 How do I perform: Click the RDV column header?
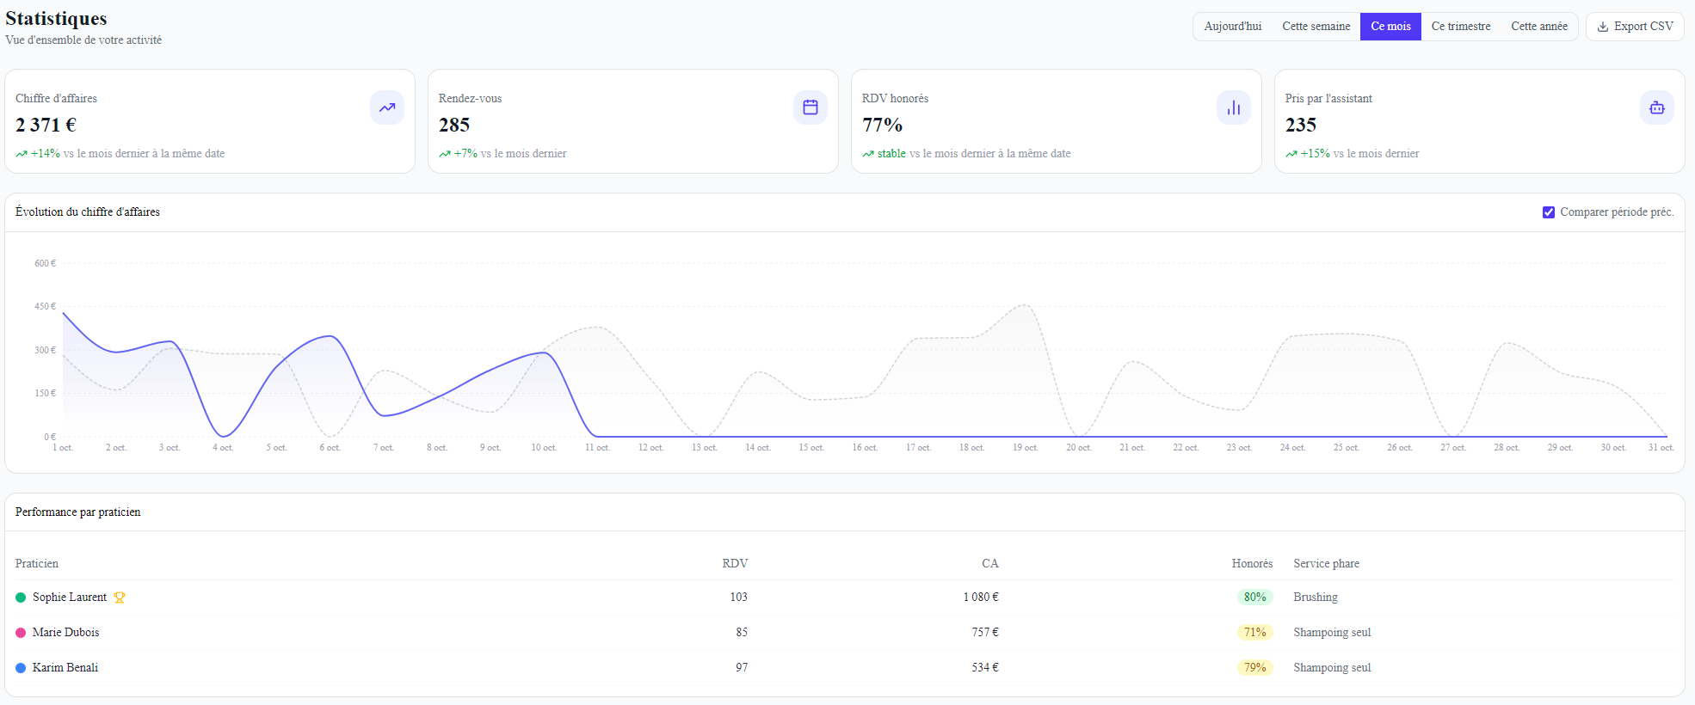coord(735,564)
